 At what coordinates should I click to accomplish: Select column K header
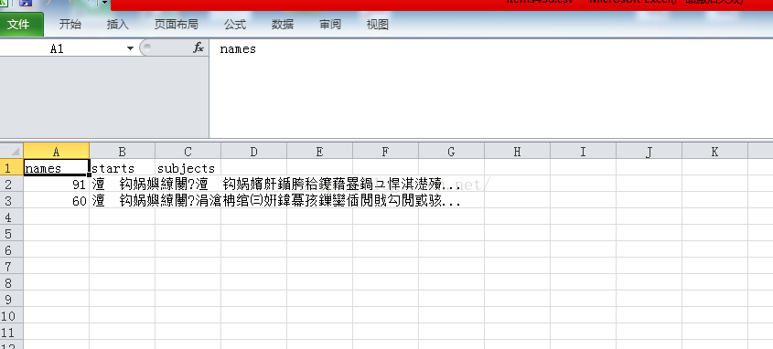714,151
